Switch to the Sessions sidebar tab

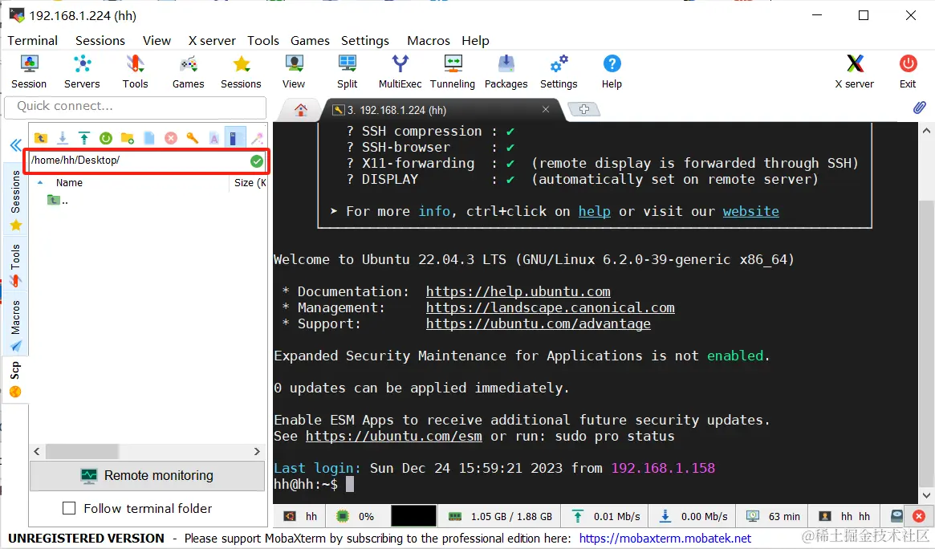tap(15, 200)
